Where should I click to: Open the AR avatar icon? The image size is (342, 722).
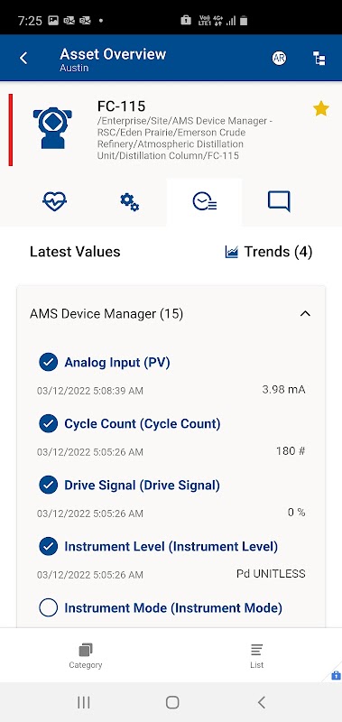coord(279,58)
